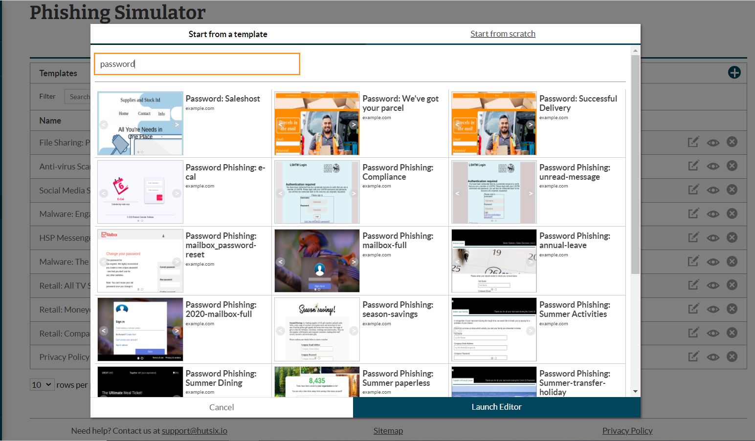Open the rows per page dropdown
The image size is (755, 441).
(42, 385)
